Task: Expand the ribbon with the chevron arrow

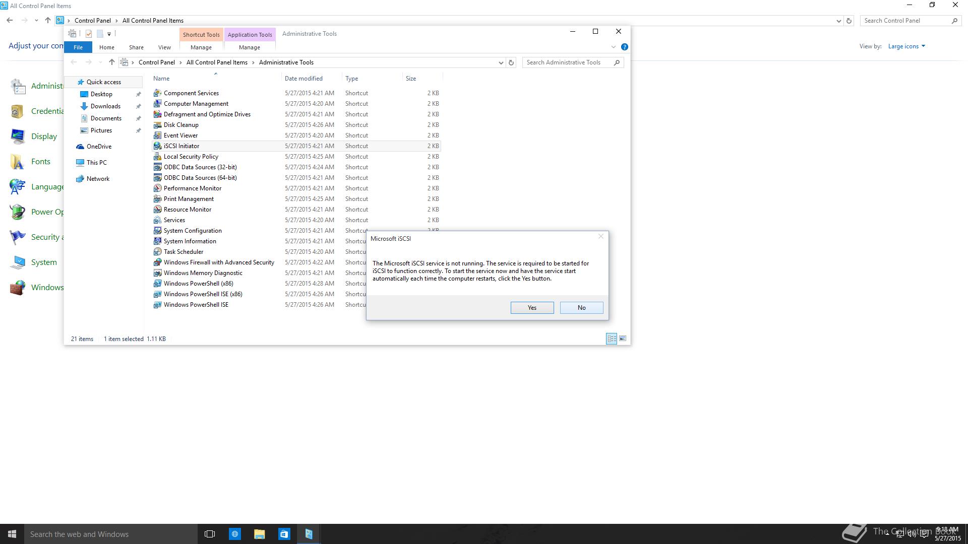Action: (614, 47)
